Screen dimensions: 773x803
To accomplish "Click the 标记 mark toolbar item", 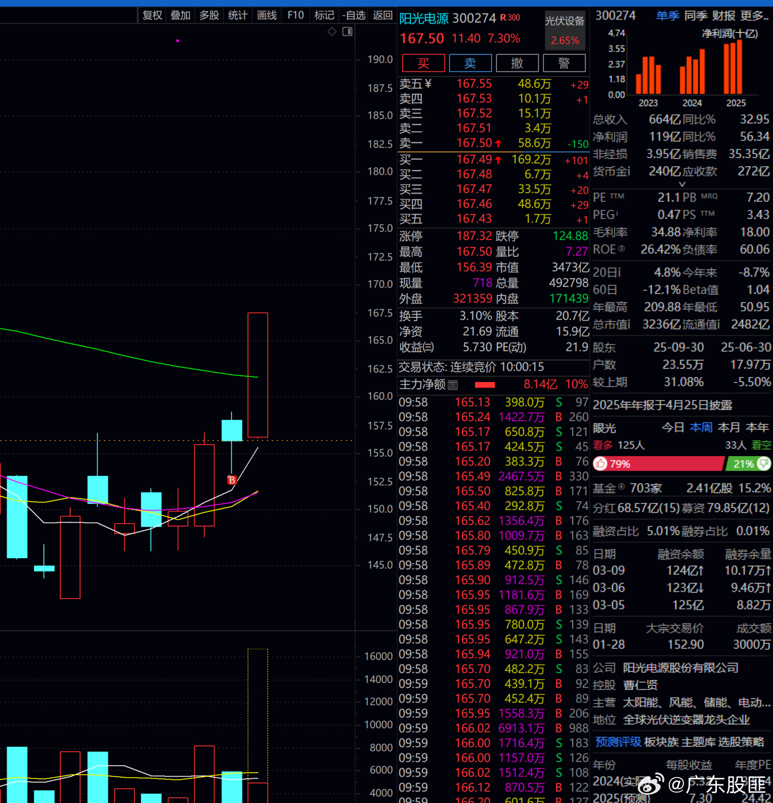I will [324, 15].
